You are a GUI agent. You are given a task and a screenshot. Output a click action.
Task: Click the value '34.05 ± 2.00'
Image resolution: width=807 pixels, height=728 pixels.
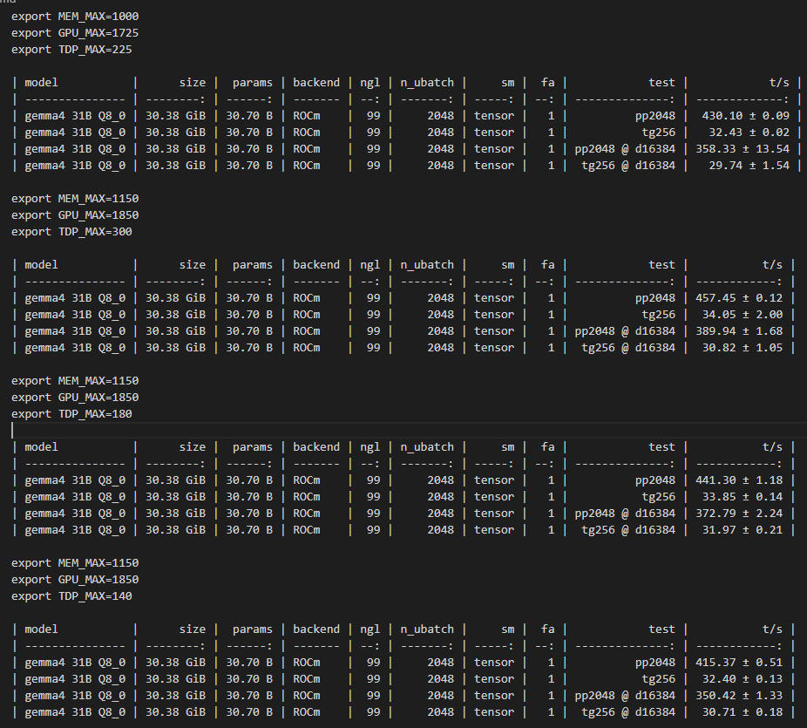point(743,315)
